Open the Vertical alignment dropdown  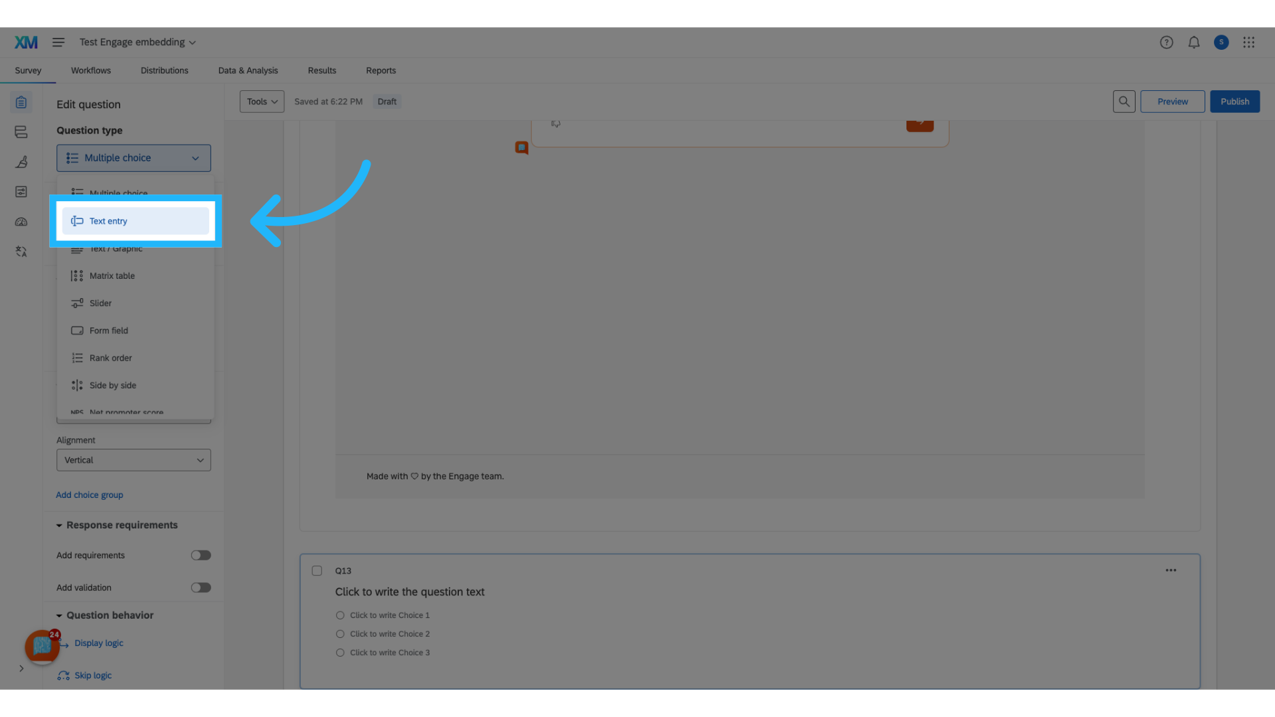click(x=133, y=460)
